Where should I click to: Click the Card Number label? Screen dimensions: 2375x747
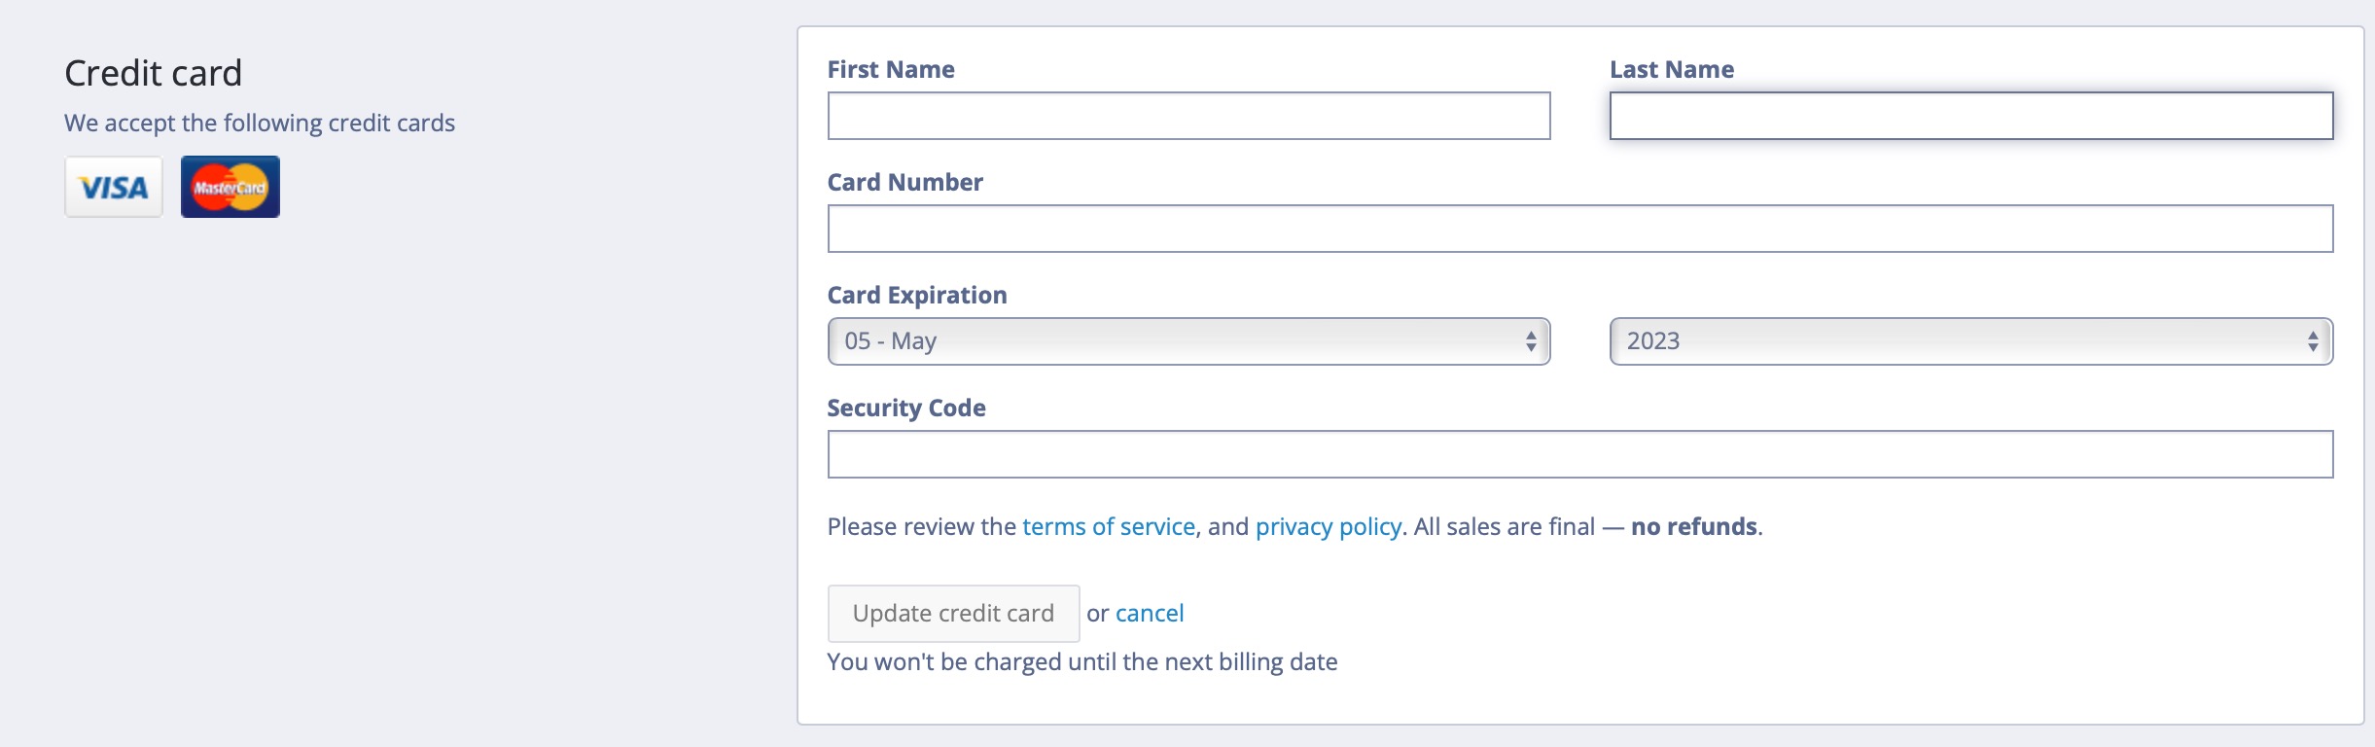tap(904, 183)
